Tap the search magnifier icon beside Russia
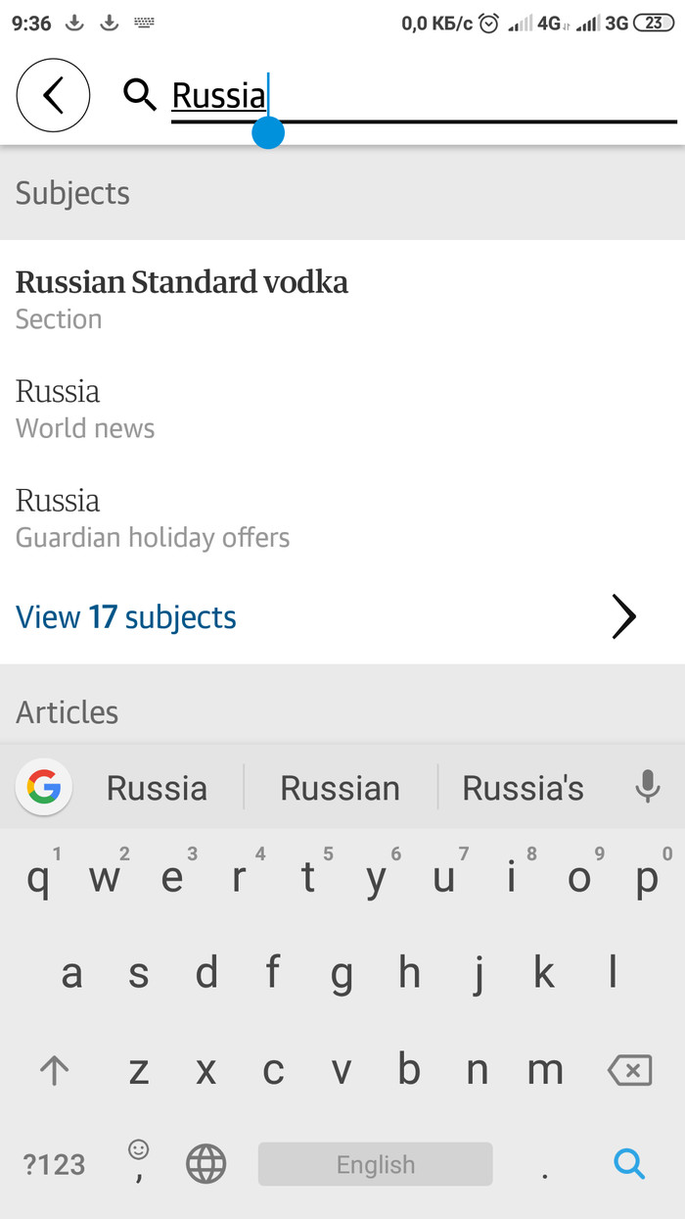This screenshot has height=1219, width=685. coord(140,95)
